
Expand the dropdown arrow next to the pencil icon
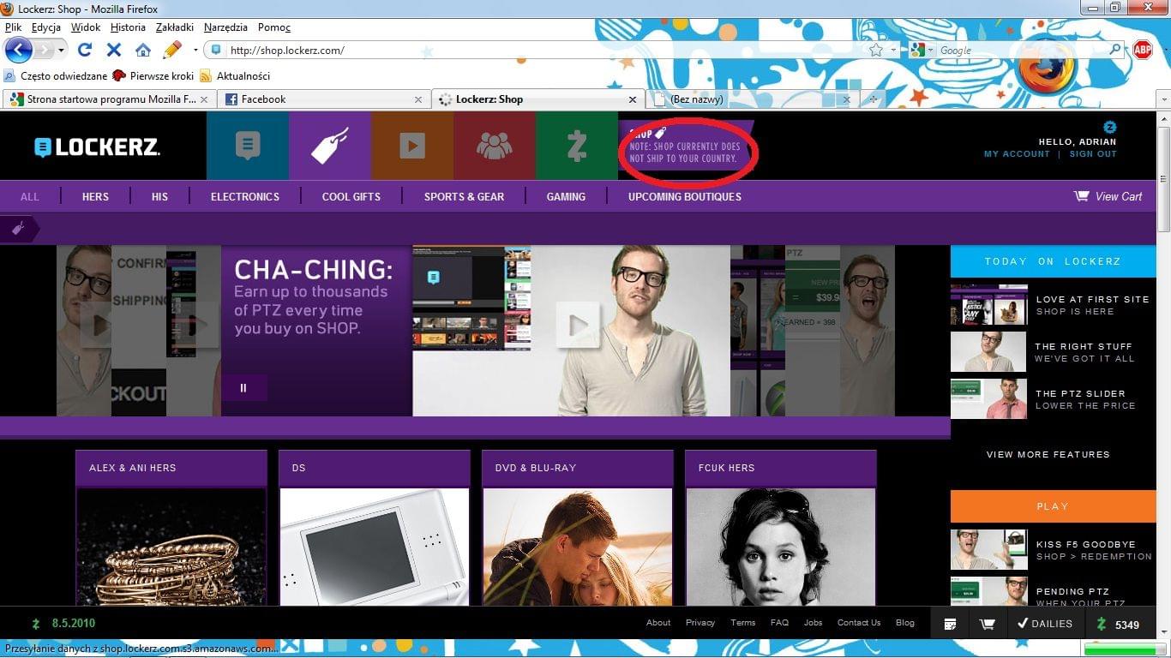pyautogui.click(x=195, y=50)
